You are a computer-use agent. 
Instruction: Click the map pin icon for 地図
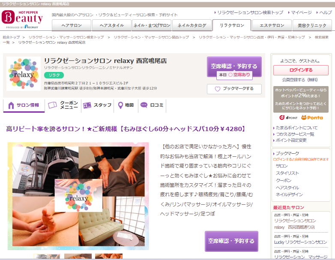coord(120,105)
